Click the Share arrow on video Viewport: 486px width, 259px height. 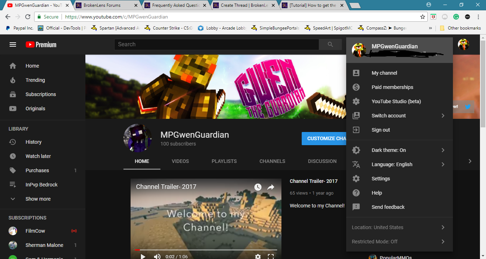[x=271, y=187]
